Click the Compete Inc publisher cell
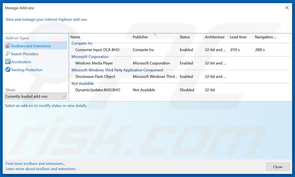 pyautogui.click(x=143, y=50)
